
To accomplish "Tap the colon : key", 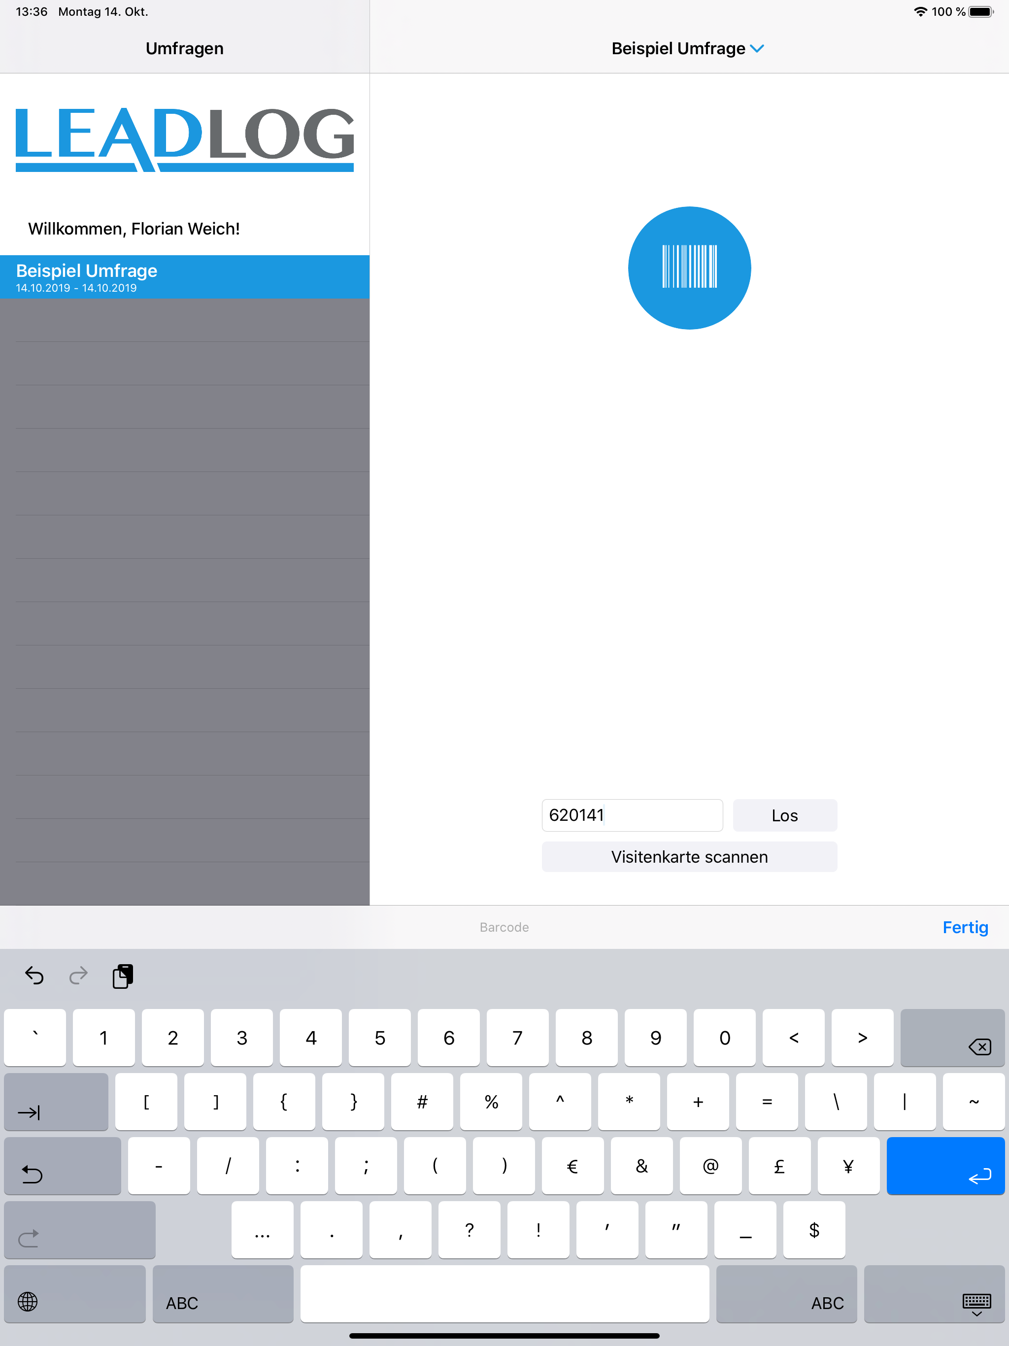I will pyautogui.click(x=297, y=1166).
